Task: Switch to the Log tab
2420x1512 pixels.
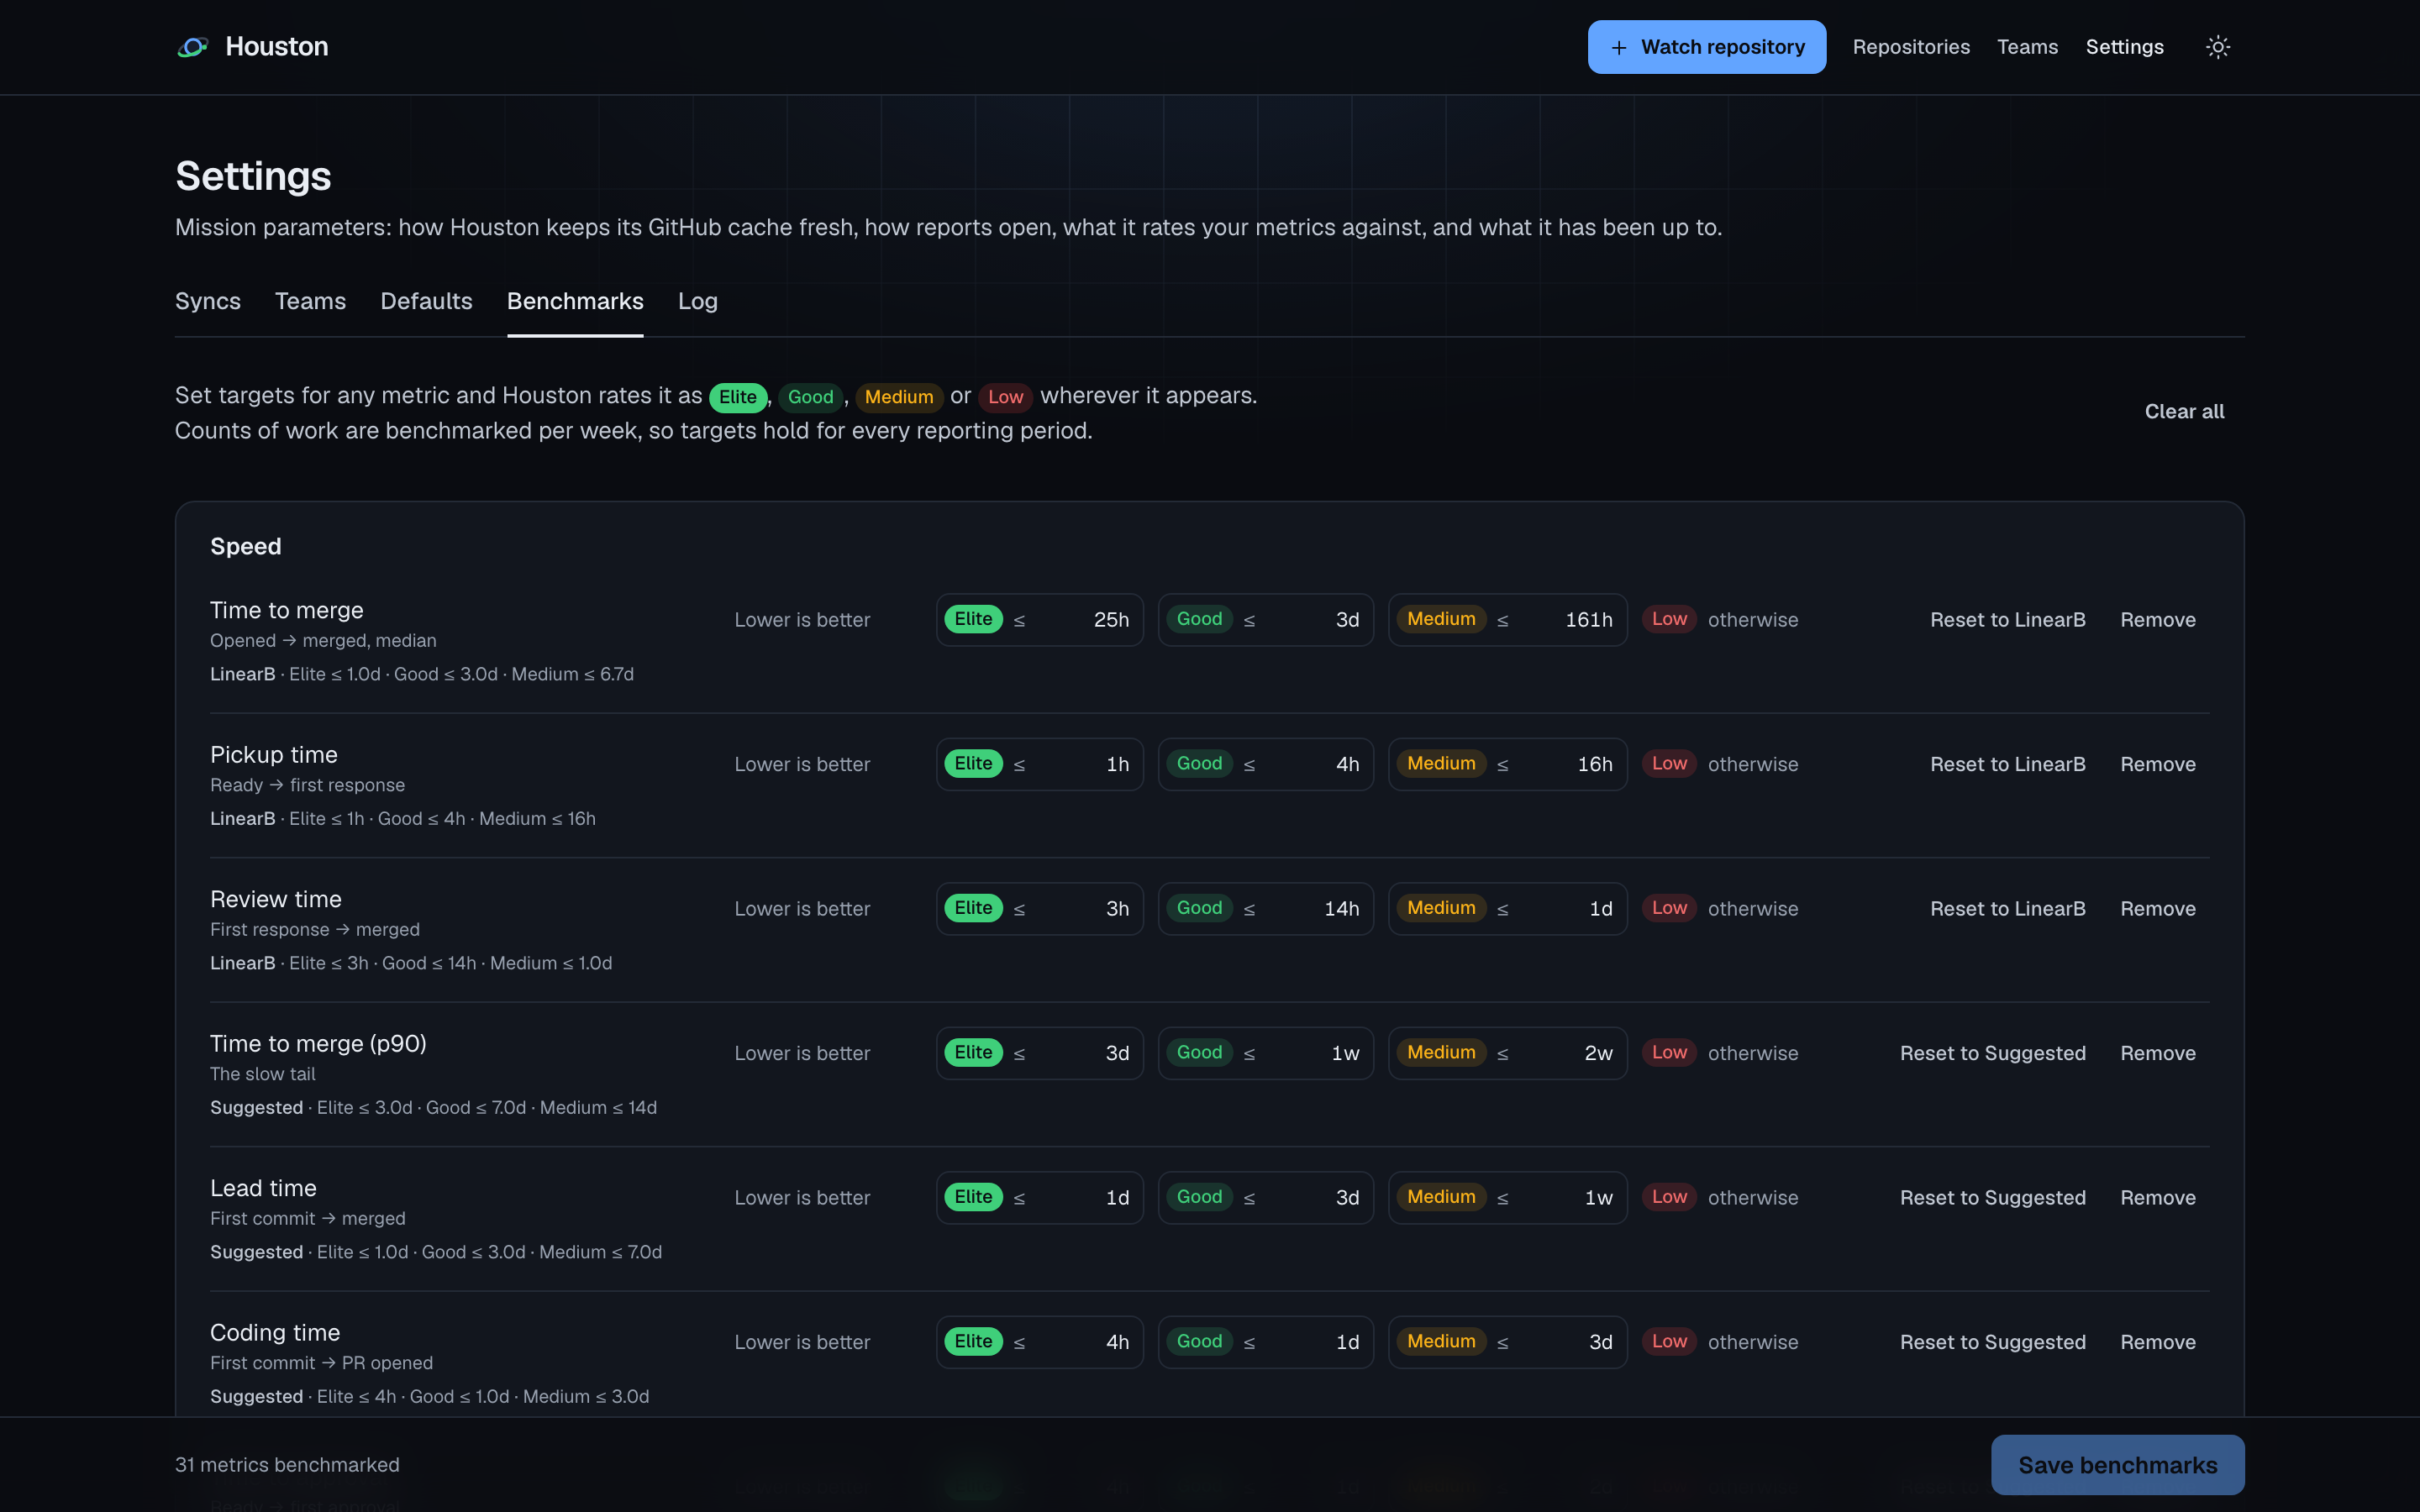Action: pyautogui.click(x=697, y=301)
